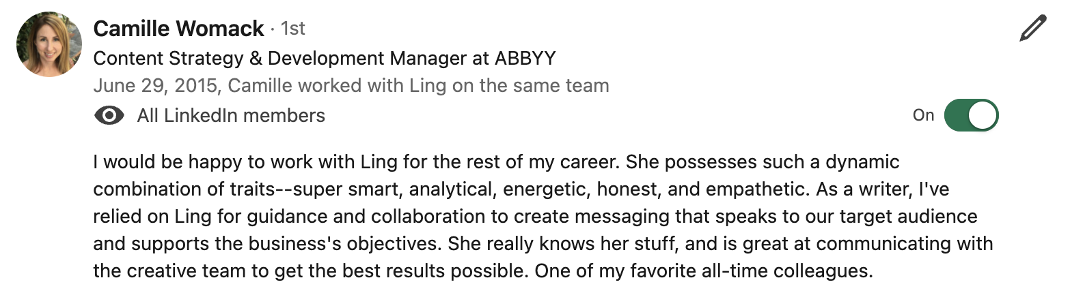Click the 1st degree connection badge
This screenshot has height=293, width=1070.
pos(293,29)
